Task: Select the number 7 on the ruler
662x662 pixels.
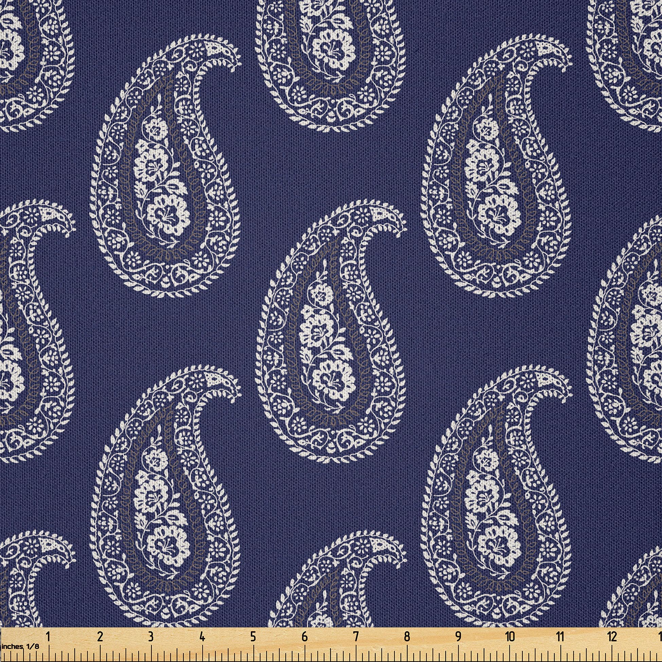Action: pyautogui.click(x=356, y=637)
